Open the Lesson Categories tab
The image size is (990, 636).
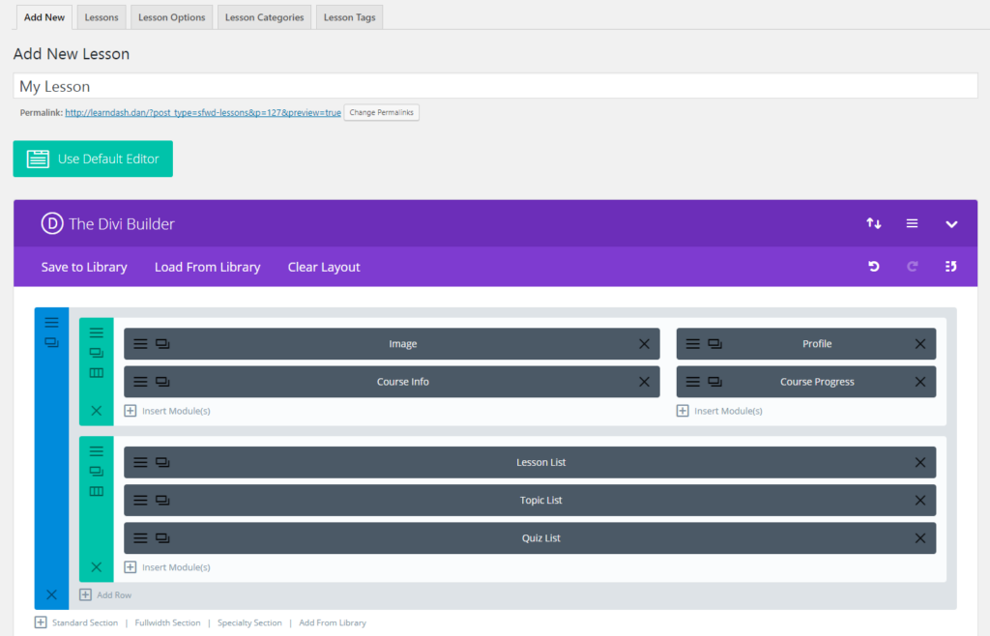pyautogui.click(x=264, y=17)
